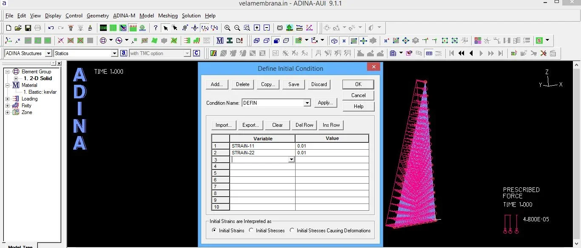Click the Copy... button
Viewport: 581px width, 248px height.
pos(268,84)
